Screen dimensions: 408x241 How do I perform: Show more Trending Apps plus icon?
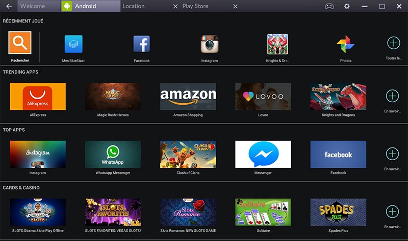click(x=392, y=96)
